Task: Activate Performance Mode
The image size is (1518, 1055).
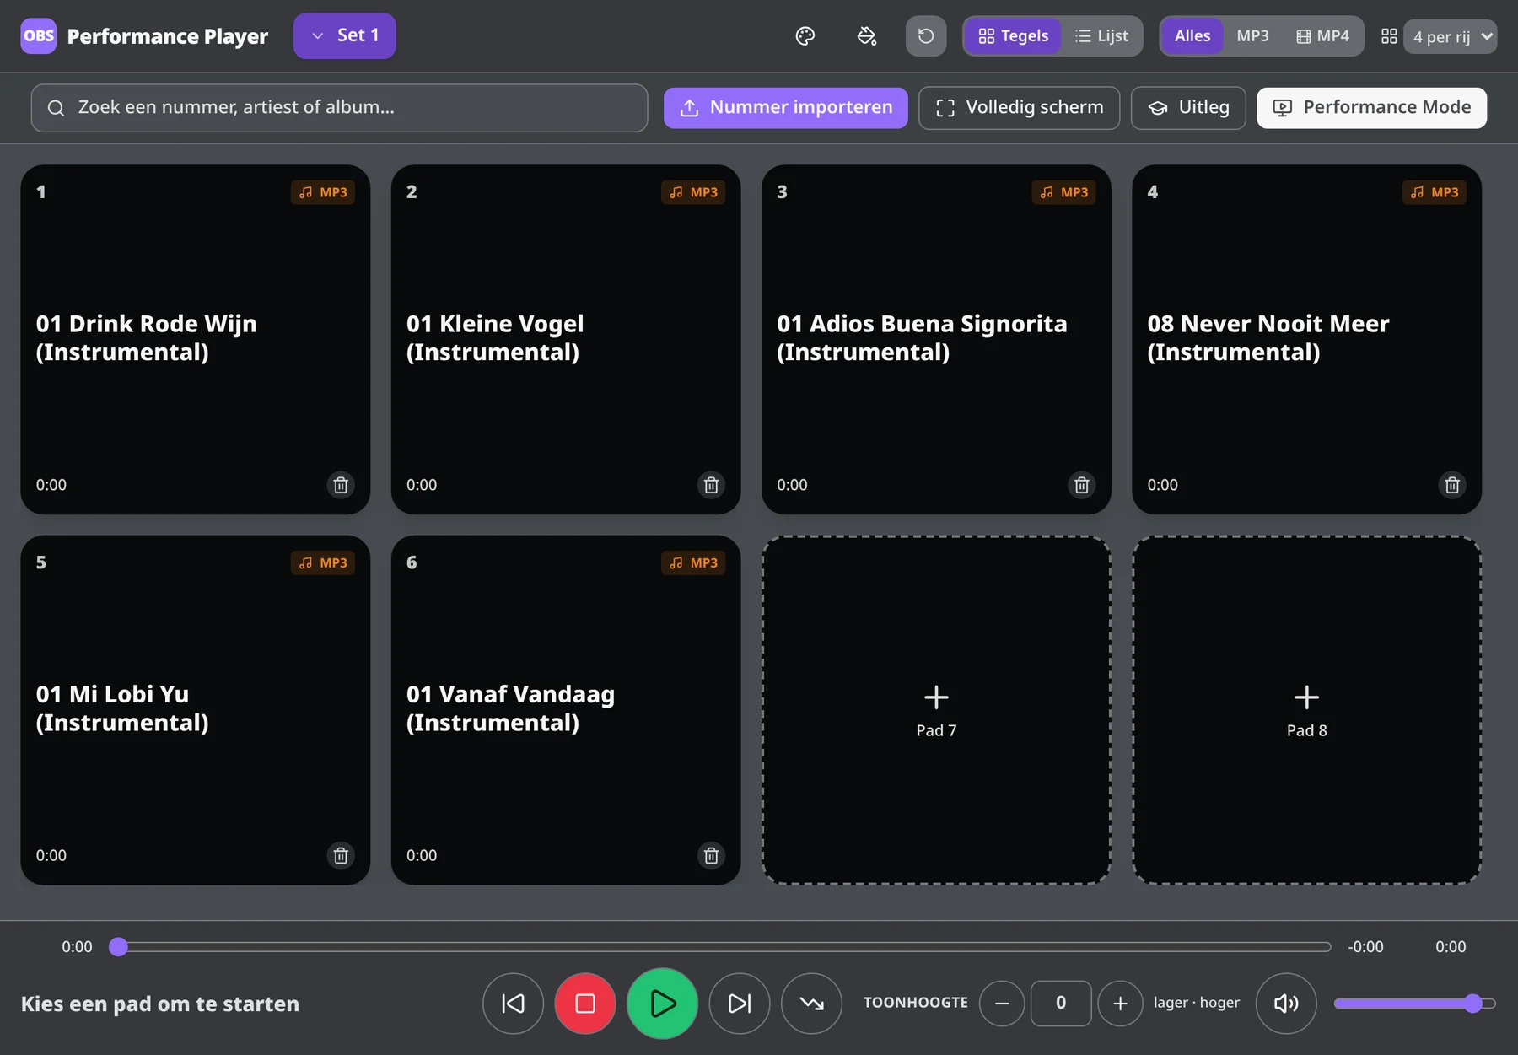Action: click(1371, 108)
